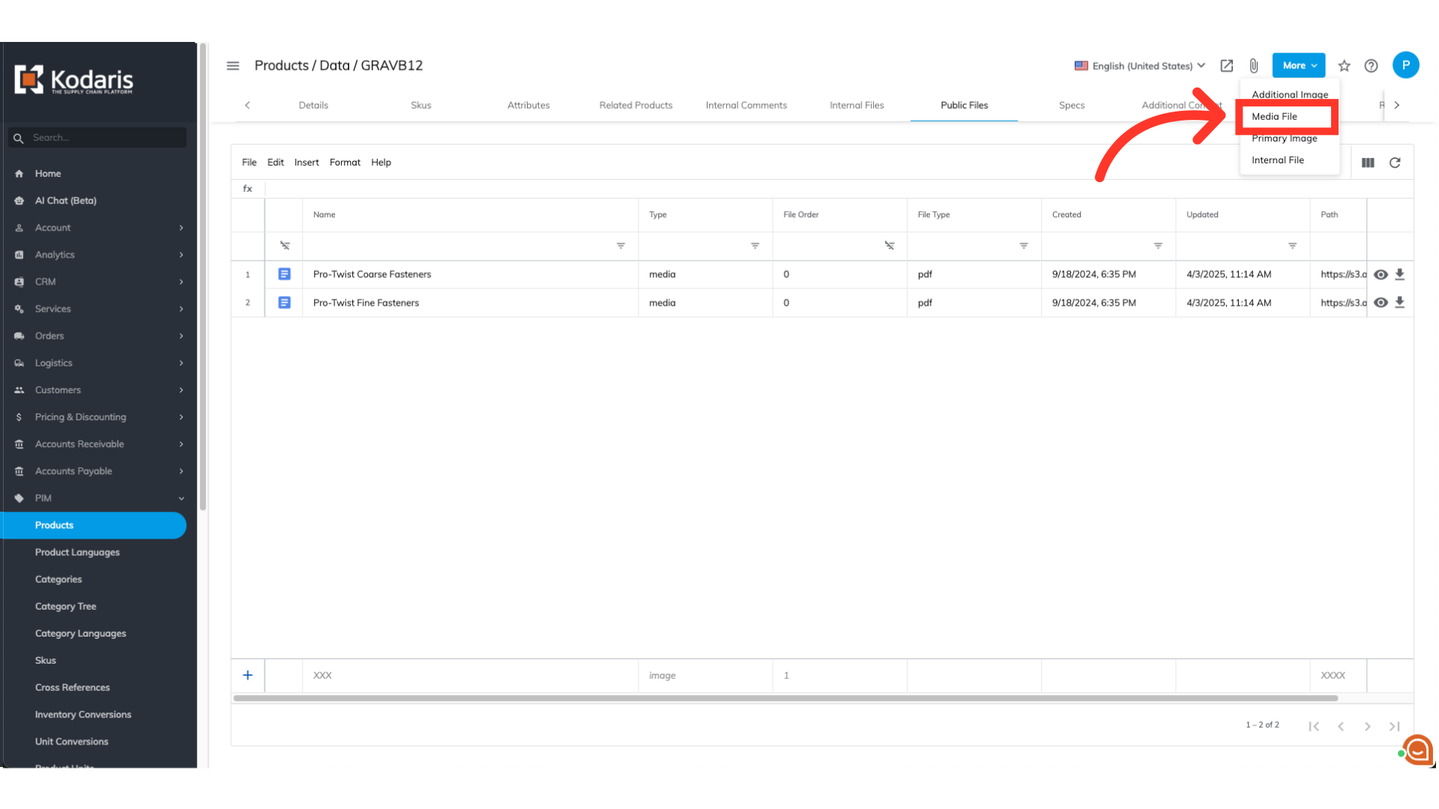This screenshot has height=809, width=1439.
Task: Open the column chooser icon
Action: point(1368,163)
